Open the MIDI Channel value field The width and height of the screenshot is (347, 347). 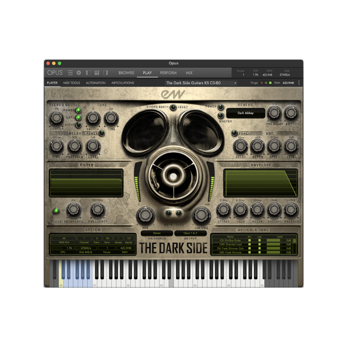tap(84, 238)
